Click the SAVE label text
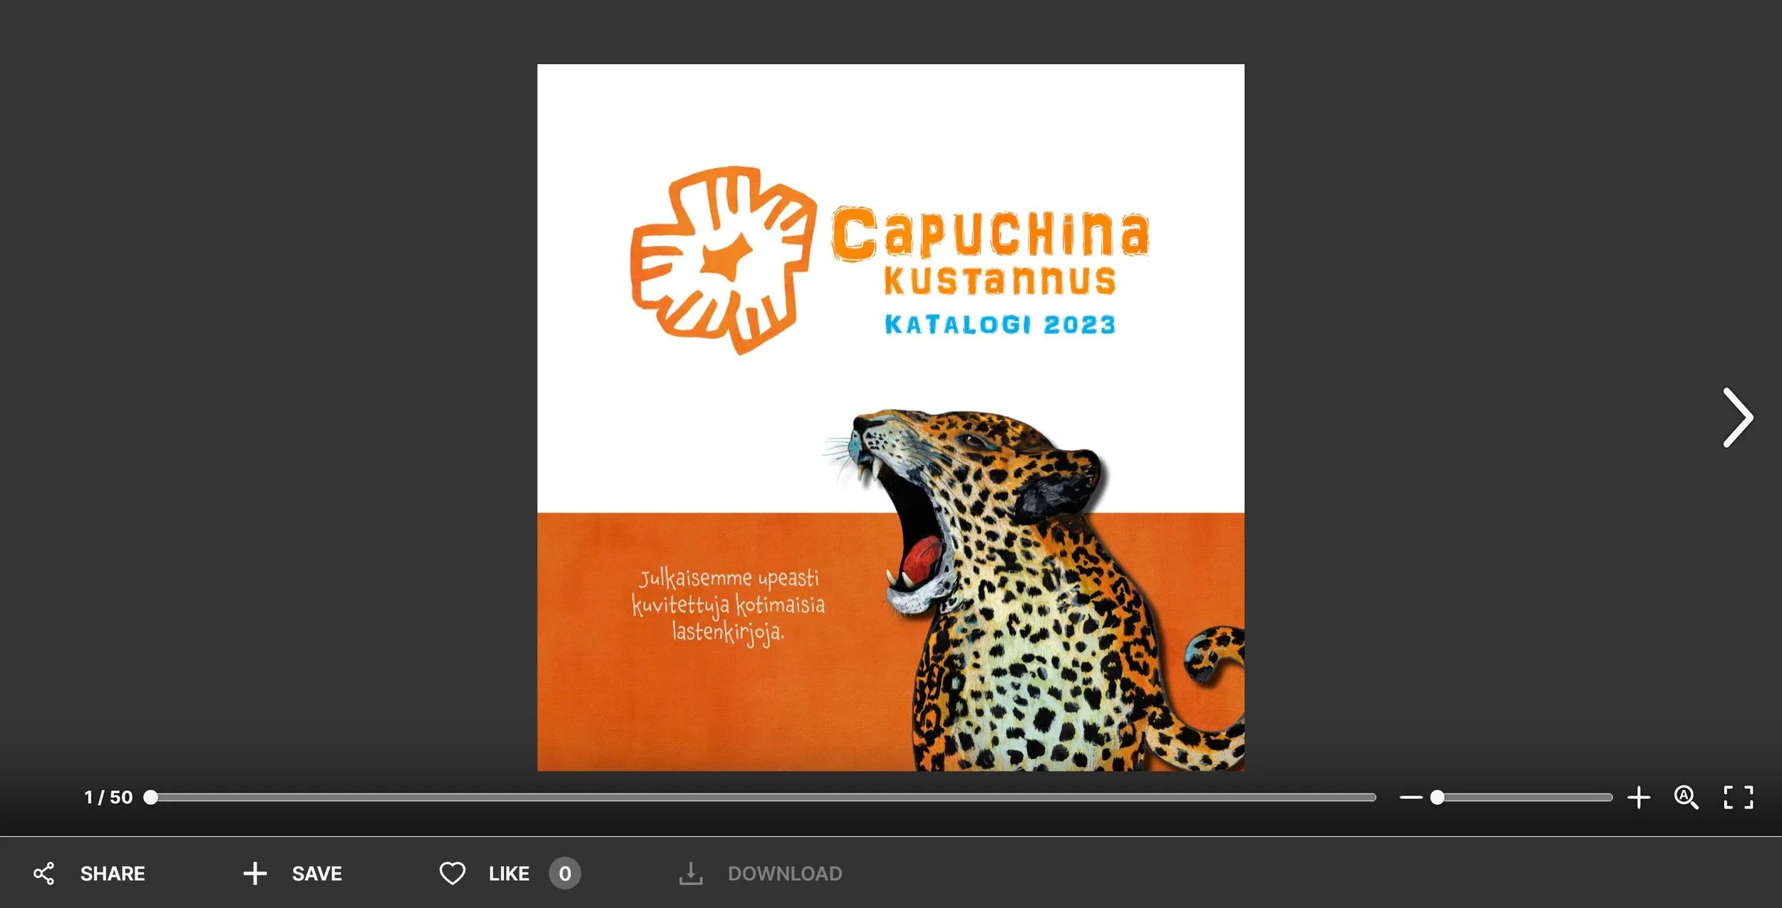The height and width of the screenshot is (908, 1782). [x=317, y=874]
